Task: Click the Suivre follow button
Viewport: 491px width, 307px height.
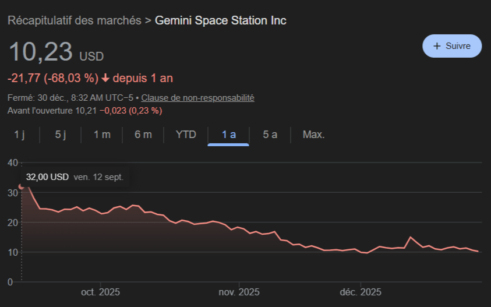Action: click(x=452, y=46)
